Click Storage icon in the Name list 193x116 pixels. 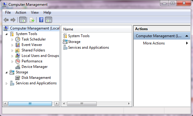pyautogui.click(x=65, y=42)
